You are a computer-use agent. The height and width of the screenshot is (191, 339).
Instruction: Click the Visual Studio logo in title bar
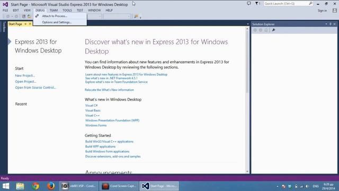coord(5,4)
